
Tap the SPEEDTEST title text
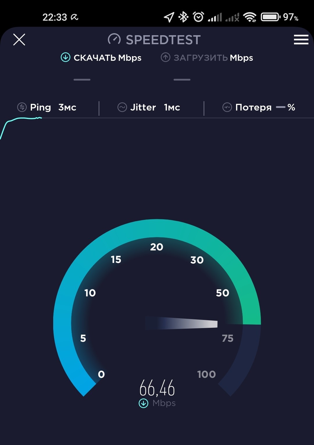pyautogui.click(x=163, y=40)
